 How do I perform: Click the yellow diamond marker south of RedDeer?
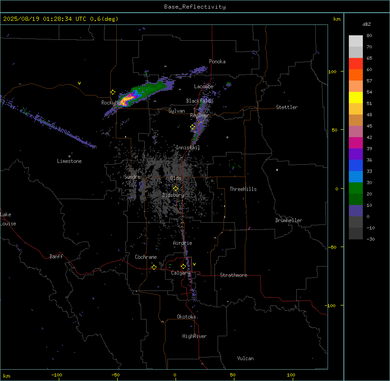point(193,127)
